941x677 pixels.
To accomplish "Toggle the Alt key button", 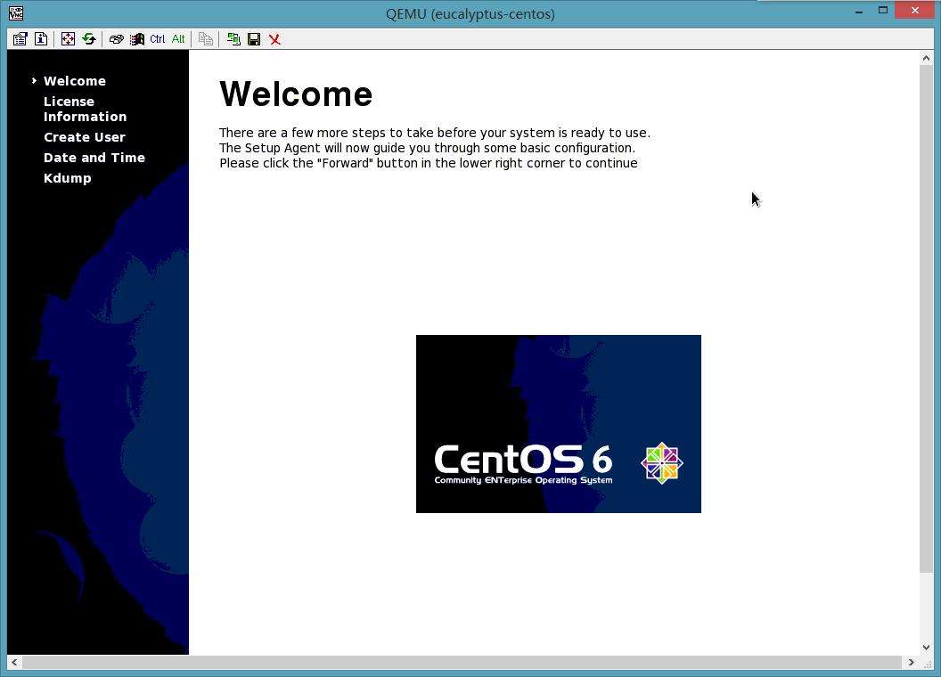I will tap(178, 39).
